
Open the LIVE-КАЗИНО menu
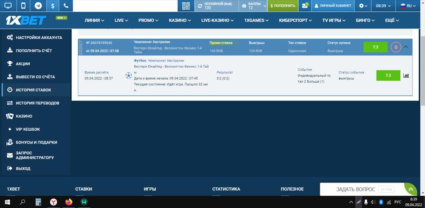[217, 20]
